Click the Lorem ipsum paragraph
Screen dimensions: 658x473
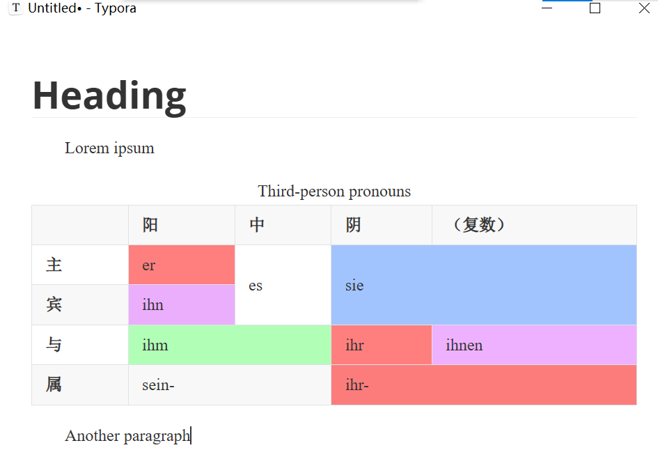(x=109, y=148)
